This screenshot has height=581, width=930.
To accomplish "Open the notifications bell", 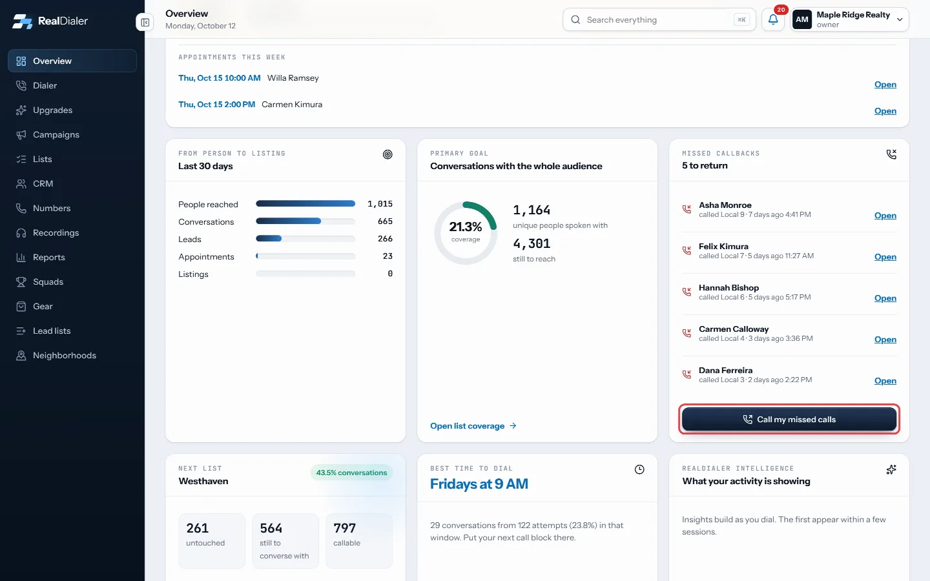I will (773, 20).
